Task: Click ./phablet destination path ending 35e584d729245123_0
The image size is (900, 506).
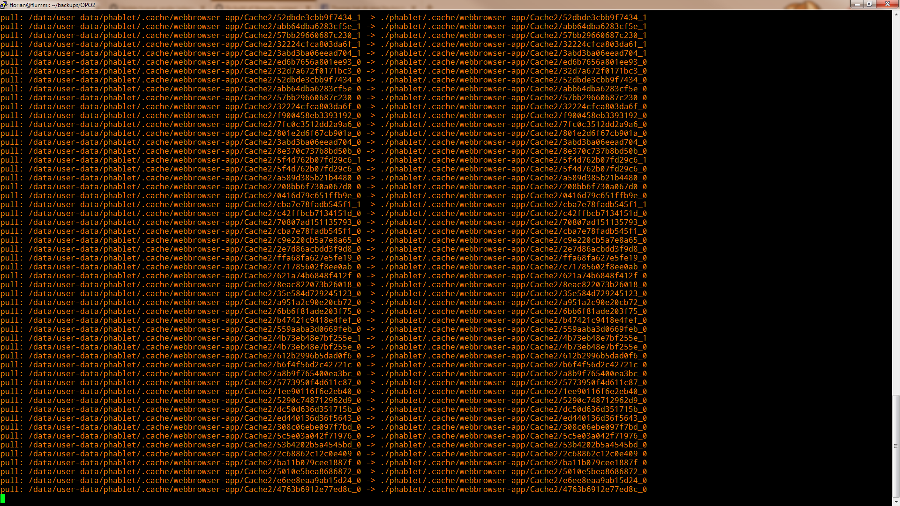Action: (x=514, y=293)
